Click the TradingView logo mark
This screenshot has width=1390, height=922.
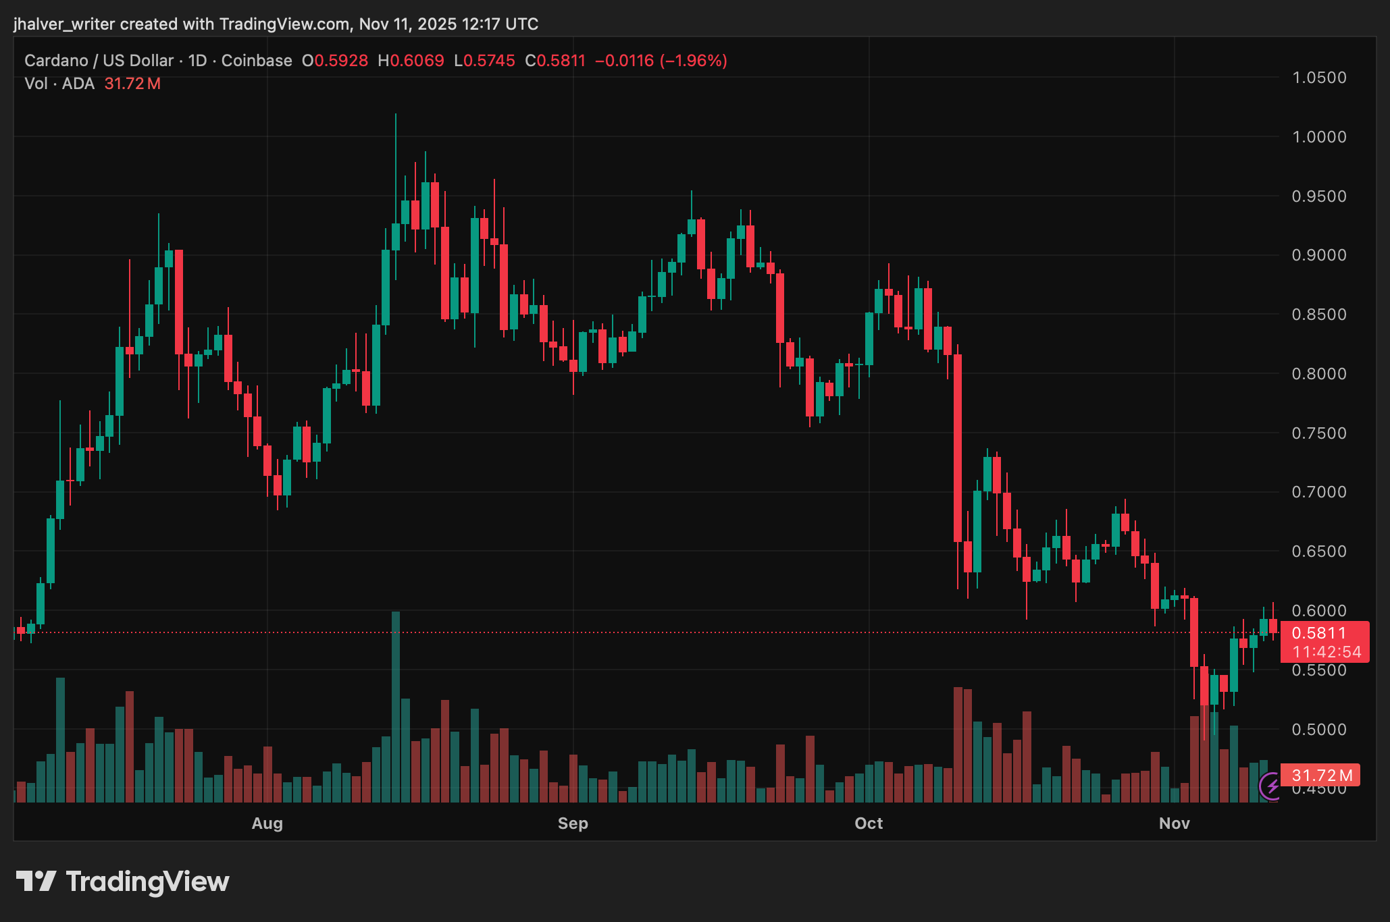click(x=36, y=882)
